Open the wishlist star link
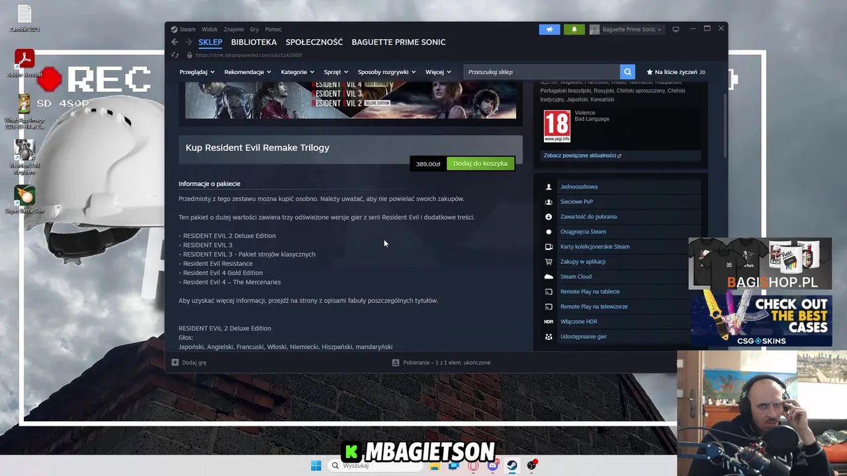 [x=676, y=72]
